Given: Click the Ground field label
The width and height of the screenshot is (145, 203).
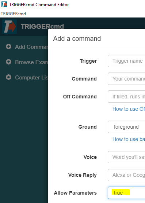Looking at the screenshot, I should [87, 127].
